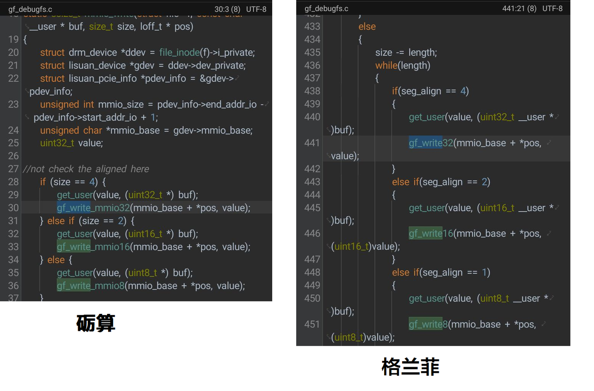Click file_inode on line 20
This screenshot has width=594, height=391.
(179, 52)
